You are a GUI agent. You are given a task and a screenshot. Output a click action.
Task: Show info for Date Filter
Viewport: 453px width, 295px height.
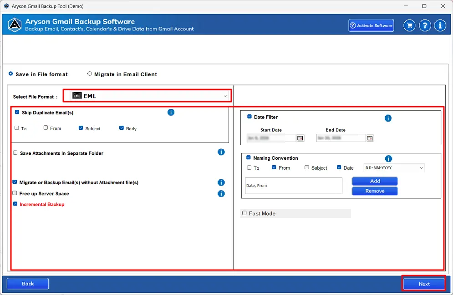388,118
